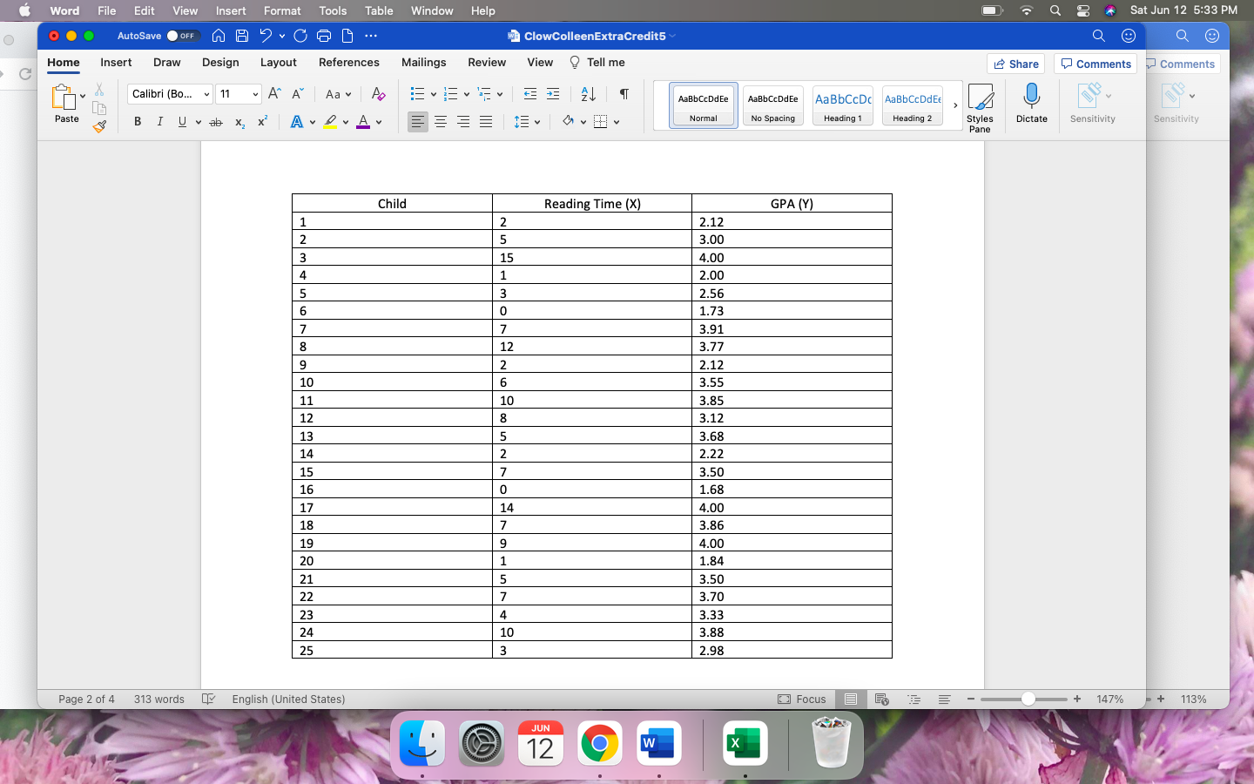Apply superscript formatting
This screenshot has height=784, width=1254.
[x=262, y=121]
